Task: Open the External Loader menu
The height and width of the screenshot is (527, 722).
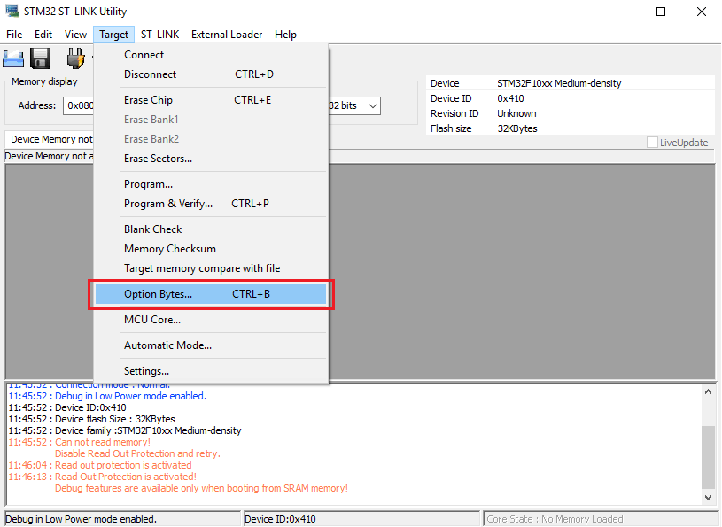Action: (x=227, y=35)
